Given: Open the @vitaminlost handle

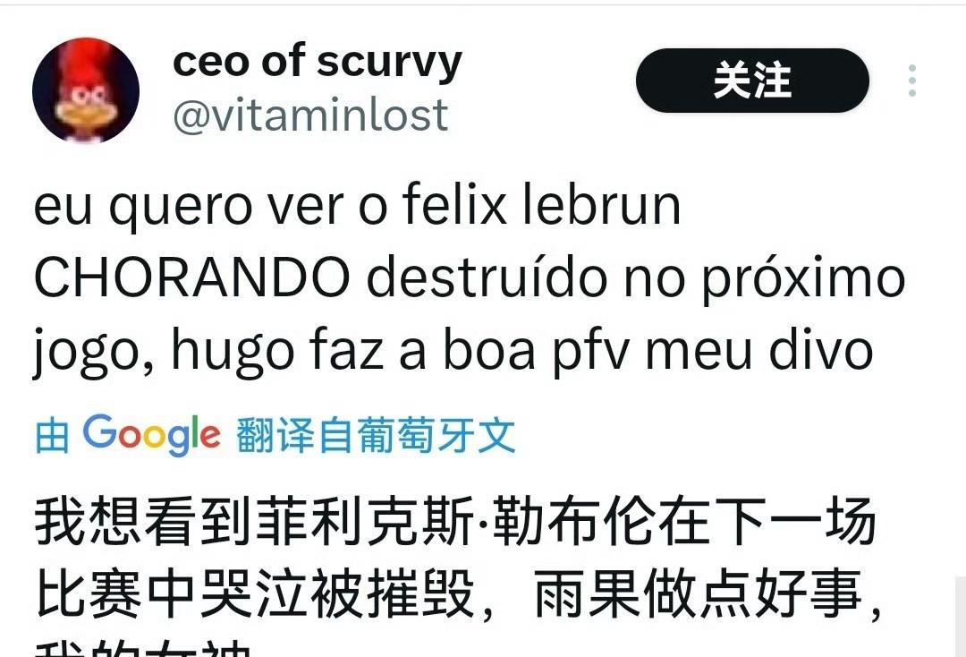Looking at the screenshot, I should pyautogui.click(x=310, y=115).
